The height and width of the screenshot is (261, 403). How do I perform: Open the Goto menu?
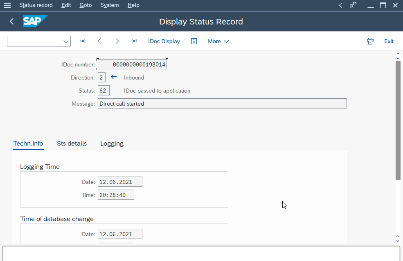click(86, 5)
